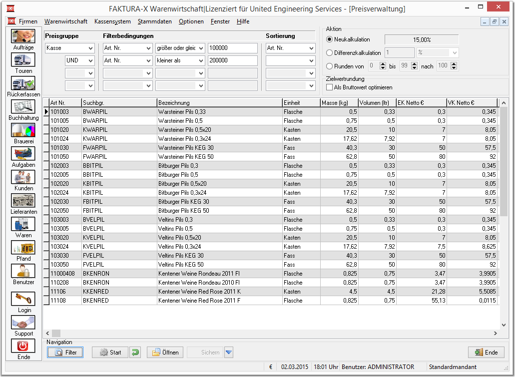The width and height of the screenshot is (515, 377).
Task: Open the Kassensystem menu
Action: 112,21
